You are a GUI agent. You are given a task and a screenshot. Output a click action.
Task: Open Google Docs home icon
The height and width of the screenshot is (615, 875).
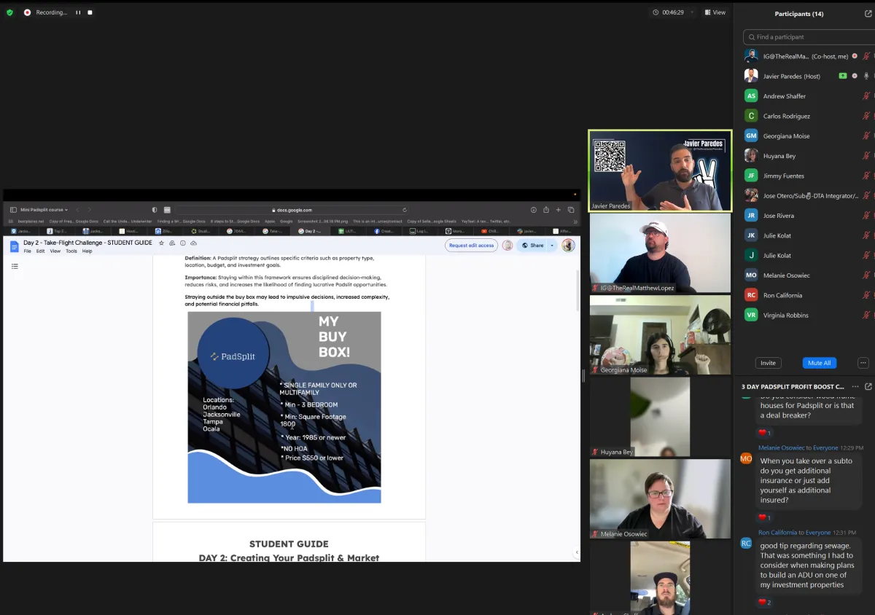[14, 246]
